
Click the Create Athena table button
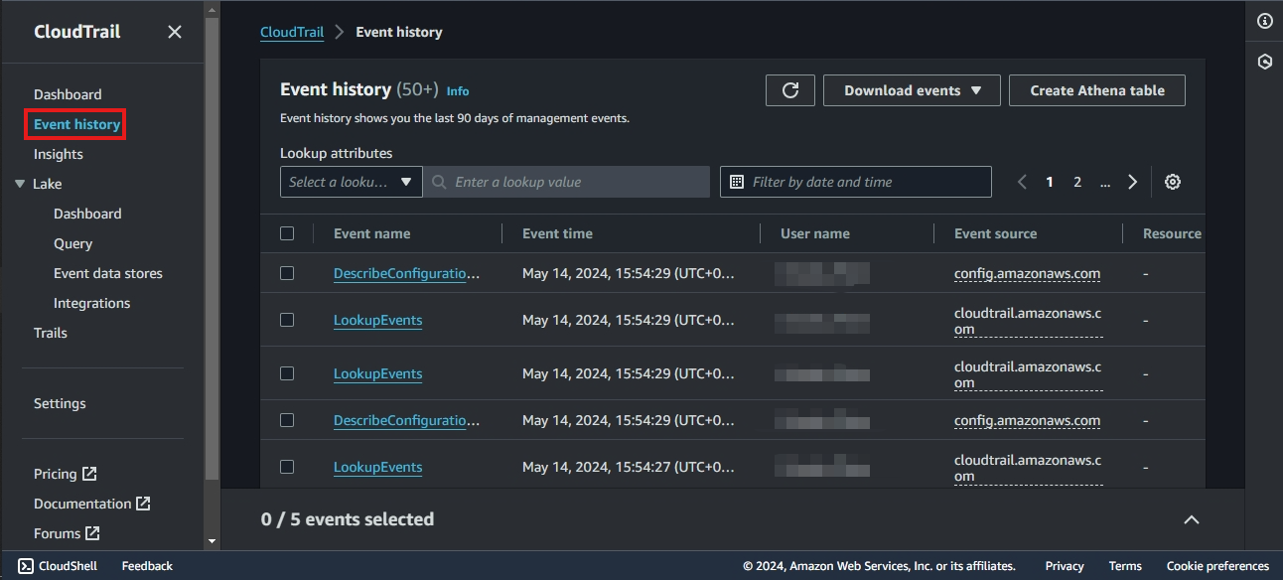pos(1097,90)
